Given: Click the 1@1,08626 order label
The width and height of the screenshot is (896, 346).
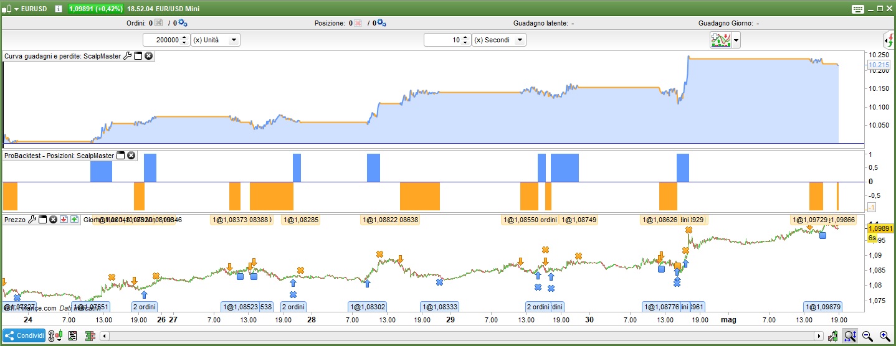Looking at the screenshot, I should [x=660, y=220].
